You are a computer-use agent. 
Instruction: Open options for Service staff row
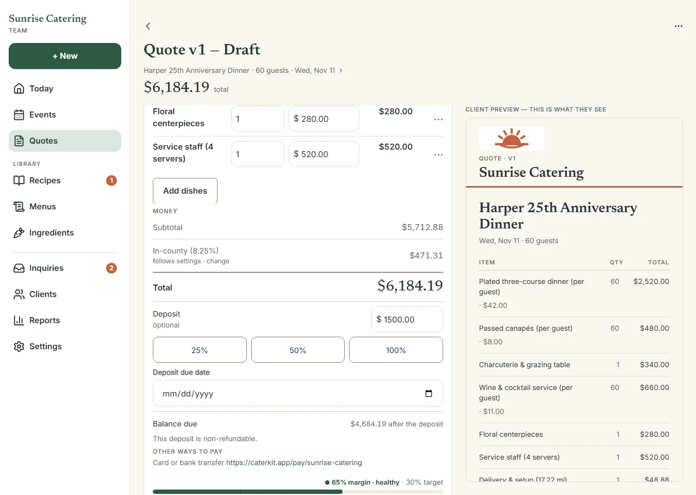(x=438, y=155)
